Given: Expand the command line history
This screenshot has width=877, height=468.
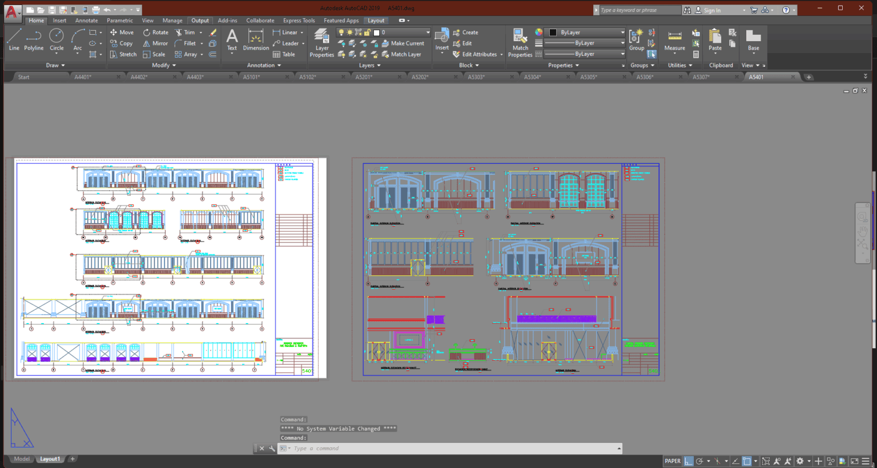Looking at the screenshot, I should tap(619, 449).
